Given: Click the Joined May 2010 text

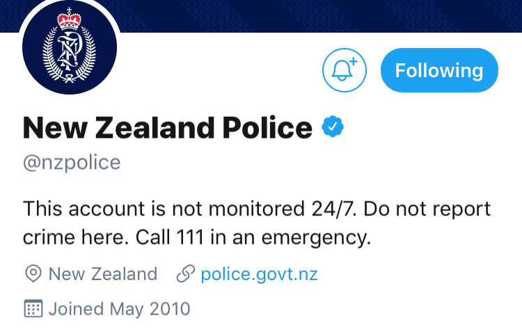Looking at the screenshot, I should coord(119,309).
